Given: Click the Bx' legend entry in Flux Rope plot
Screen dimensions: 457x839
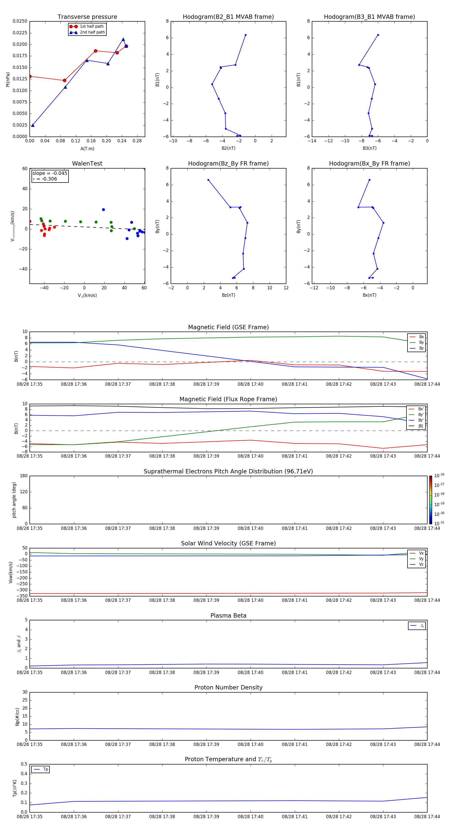Looking at the screenshot, I should 416,409.
